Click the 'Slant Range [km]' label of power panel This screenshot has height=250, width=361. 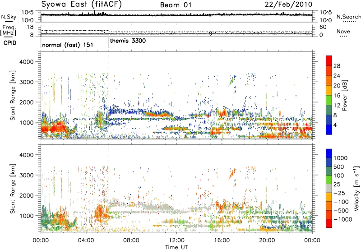click(x=13, y=95)
